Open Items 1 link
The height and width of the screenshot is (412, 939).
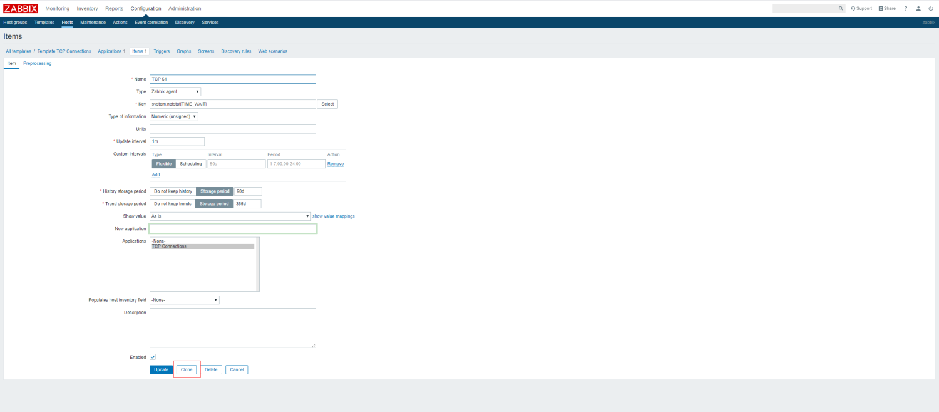click(x=139, y=51)
